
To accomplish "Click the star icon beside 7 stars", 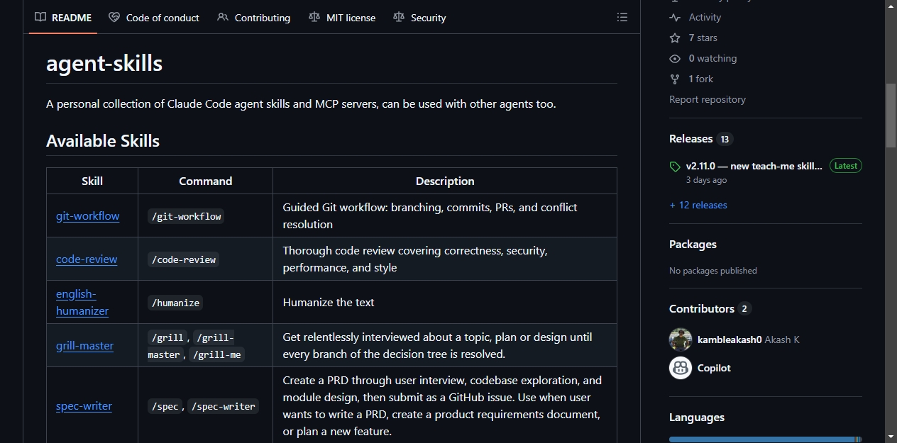I will pyautogui.click(x=675, y=38).
